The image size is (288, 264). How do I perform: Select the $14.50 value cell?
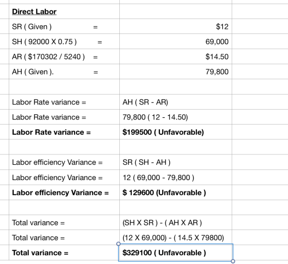(175, 57)
